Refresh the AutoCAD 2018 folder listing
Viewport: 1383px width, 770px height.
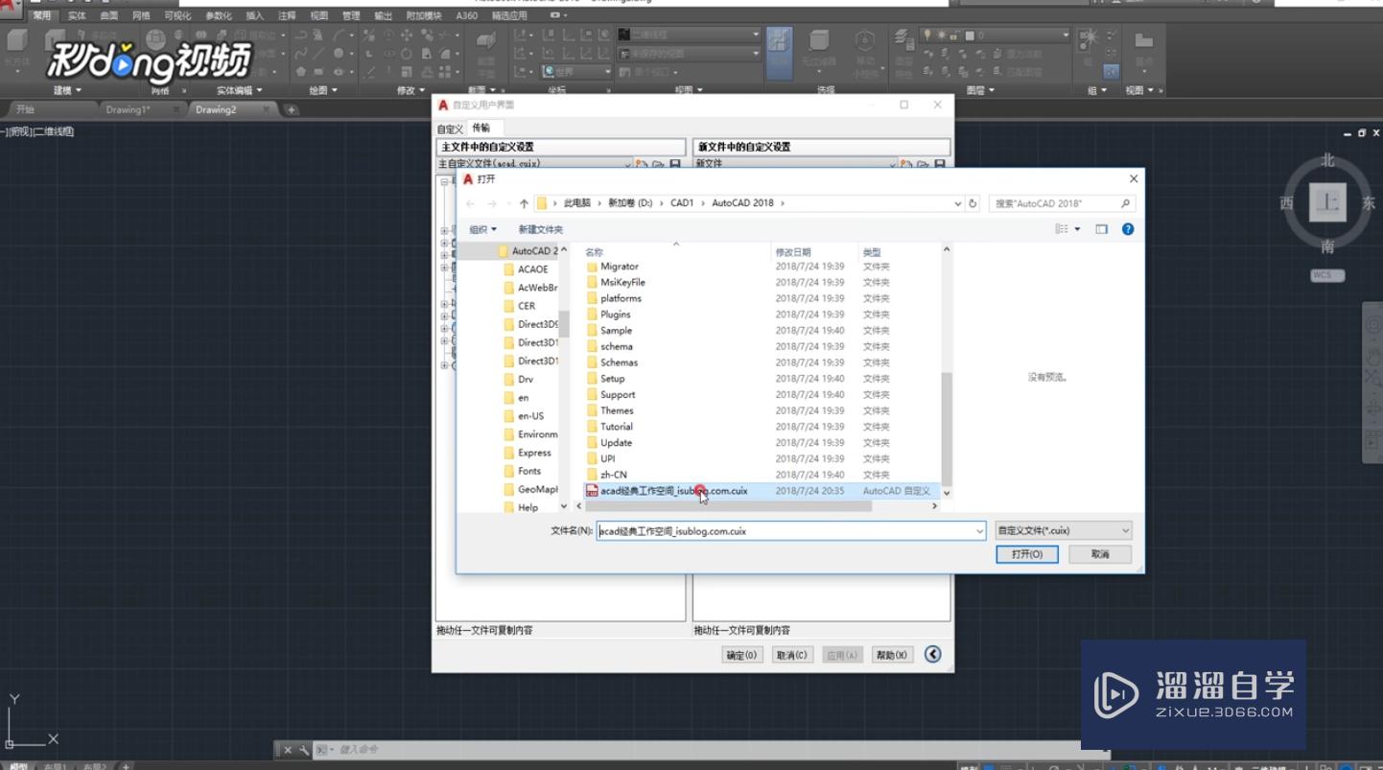pyautogui.click(x=973, y=203)
